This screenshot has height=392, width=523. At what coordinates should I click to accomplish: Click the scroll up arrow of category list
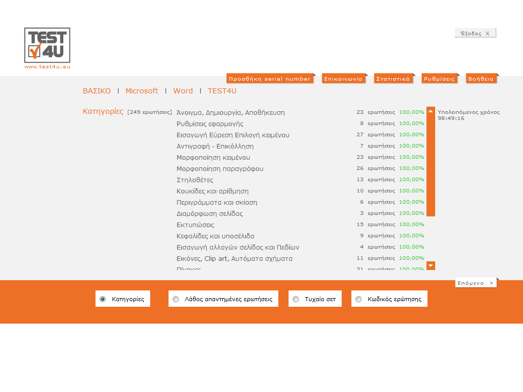pos(431,111)
